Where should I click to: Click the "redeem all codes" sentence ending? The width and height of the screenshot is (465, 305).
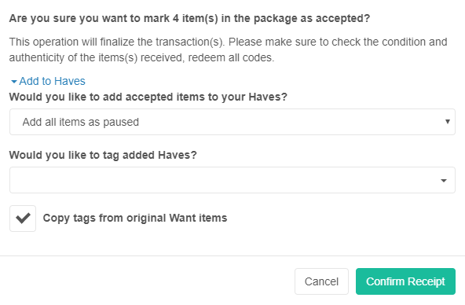click(x=231, y=57)
